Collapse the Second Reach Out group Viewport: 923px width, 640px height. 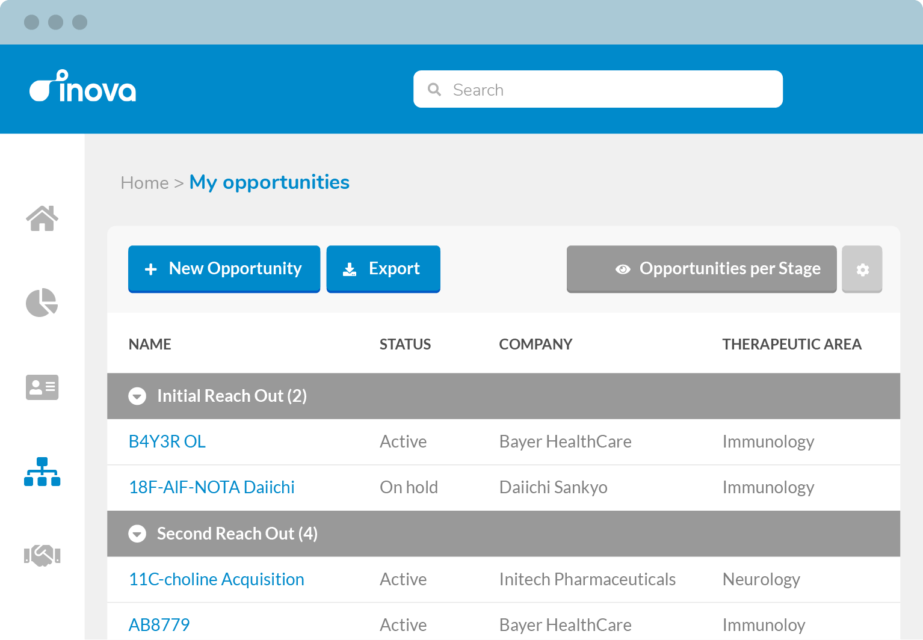click(x=137, y=534)
